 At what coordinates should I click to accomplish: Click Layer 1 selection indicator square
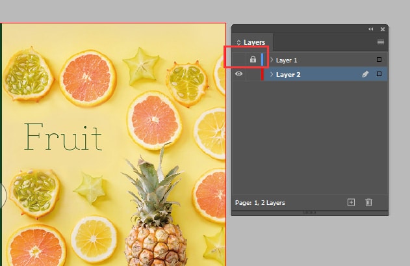[379, 60]
